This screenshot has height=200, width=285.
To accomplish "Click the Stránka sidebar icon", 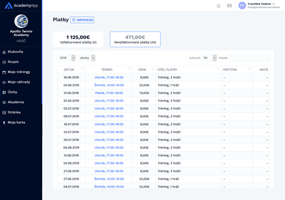I will pos(4,113).
